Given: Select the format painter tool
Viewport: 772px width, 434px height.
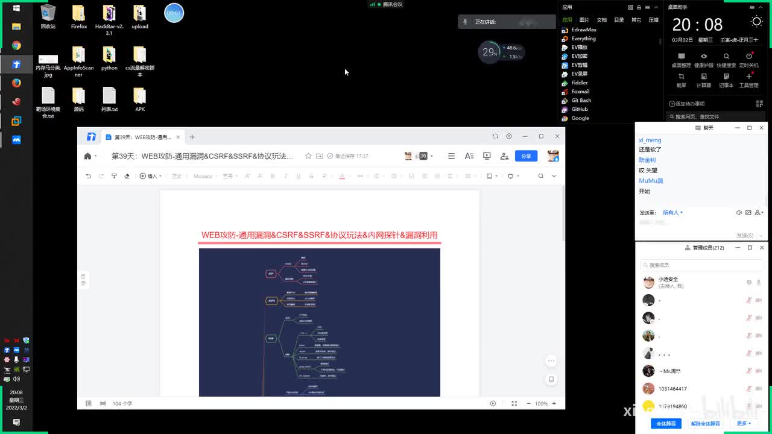Looking at the screenshot, I should point(114,176).
